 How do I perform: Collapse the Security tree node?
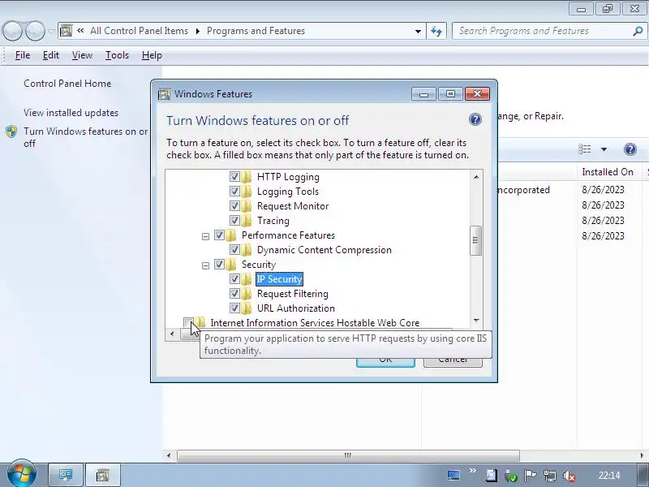[x=205, y=265]
